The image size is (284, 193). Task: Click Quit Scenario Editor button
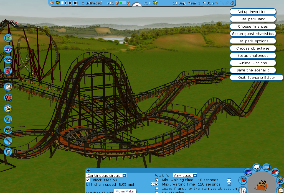tap(257, 78)
